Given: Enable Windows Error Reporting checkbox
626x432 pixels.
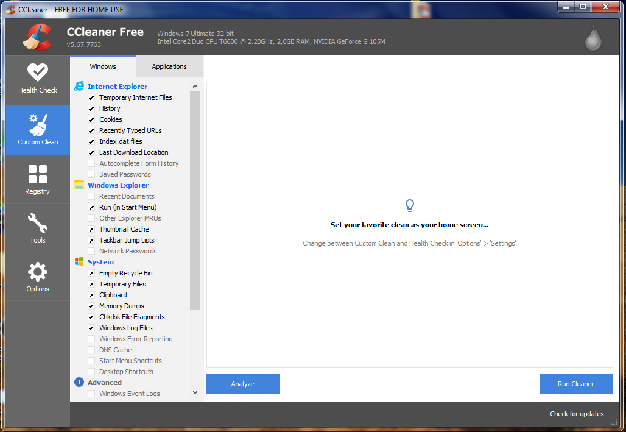Looking at the screenshot, I should tap(91, 339).
